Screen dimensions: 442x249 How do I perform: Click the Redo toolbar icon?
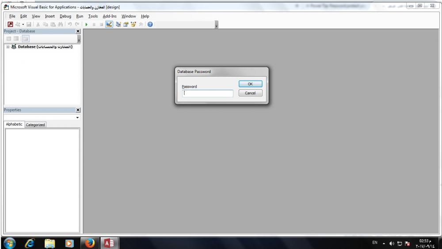click(x=77, y=24)
